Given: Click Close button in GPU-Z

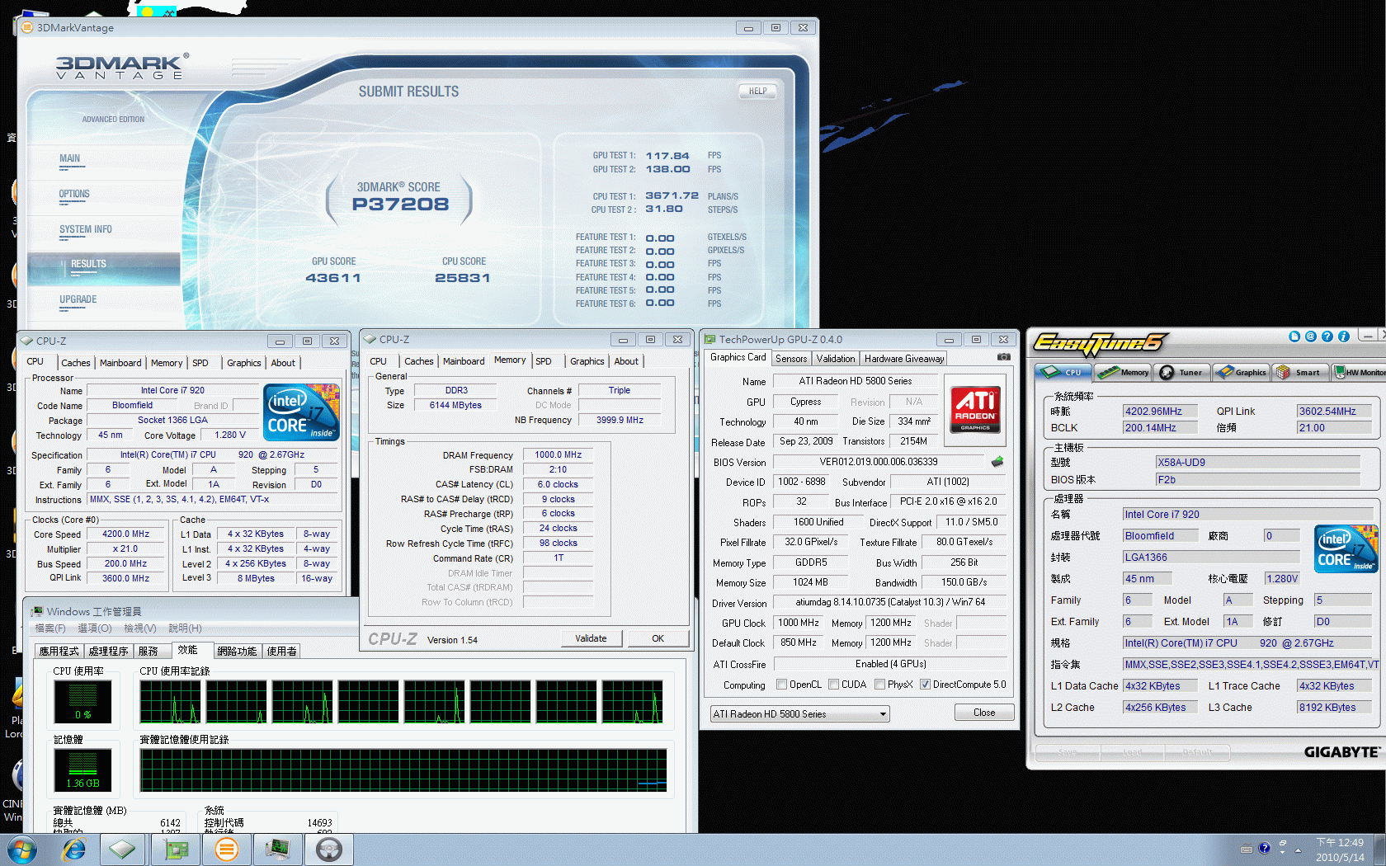Looking at the screenshot, I should coord(984,713).
